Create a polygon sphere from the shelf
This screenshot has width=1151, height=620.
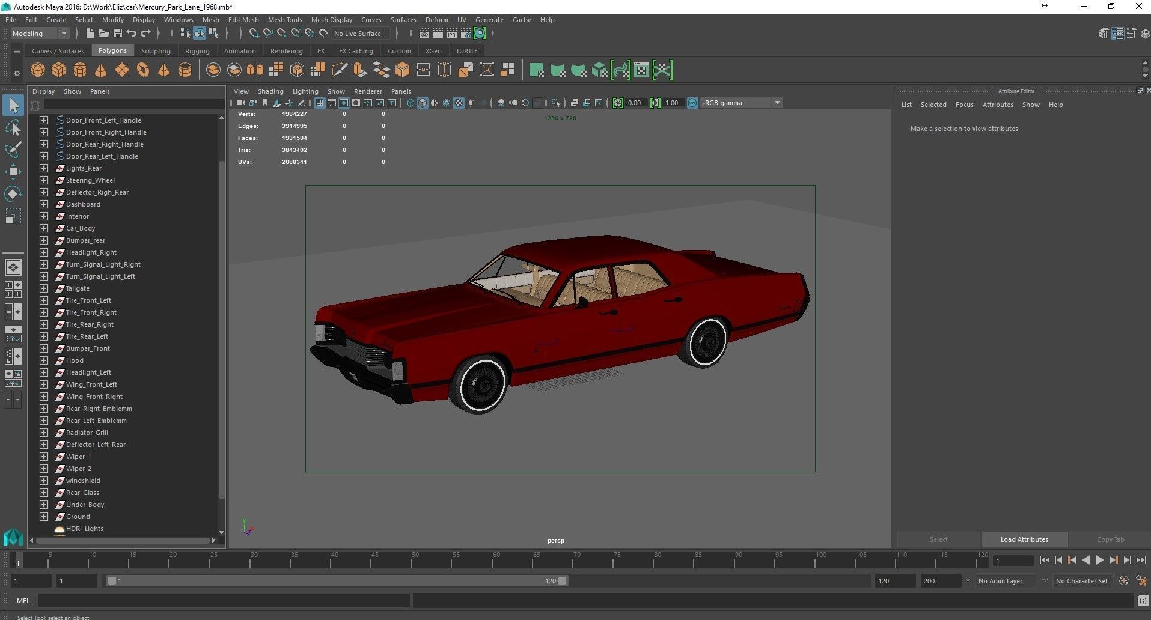38,70
